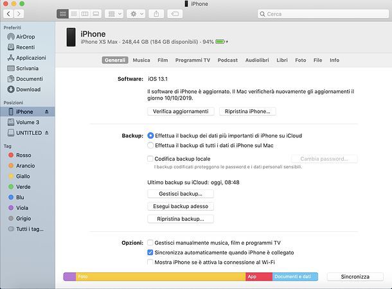This screenshot has height=289, width=392.
Task: Click the yellow Foto storage segment
Action: (x=161, y=277)
